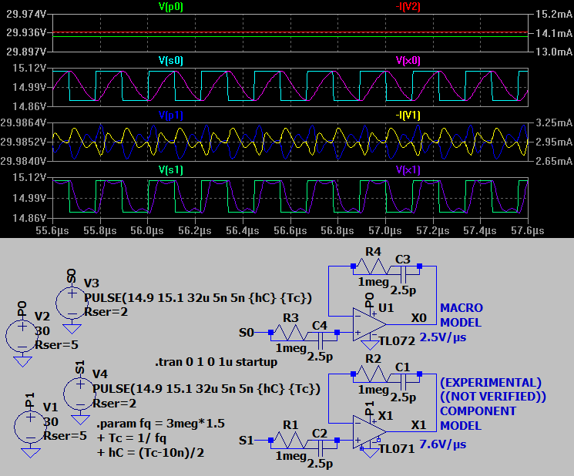This screenshot has width=574, height=476.
Task: Click the V1 voltage source symbol
Action: click(x=29, y=426)
